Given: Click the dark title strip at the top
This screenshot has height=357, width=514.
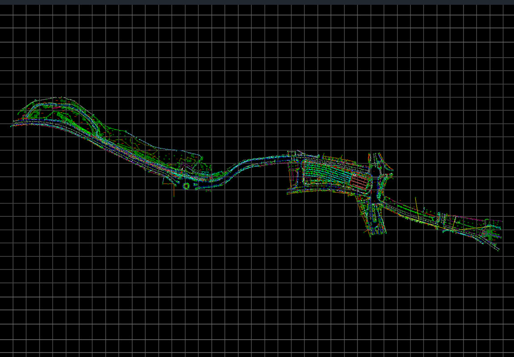Looking at the screenshot, I should pyautogui.click(x=257, y=2).
